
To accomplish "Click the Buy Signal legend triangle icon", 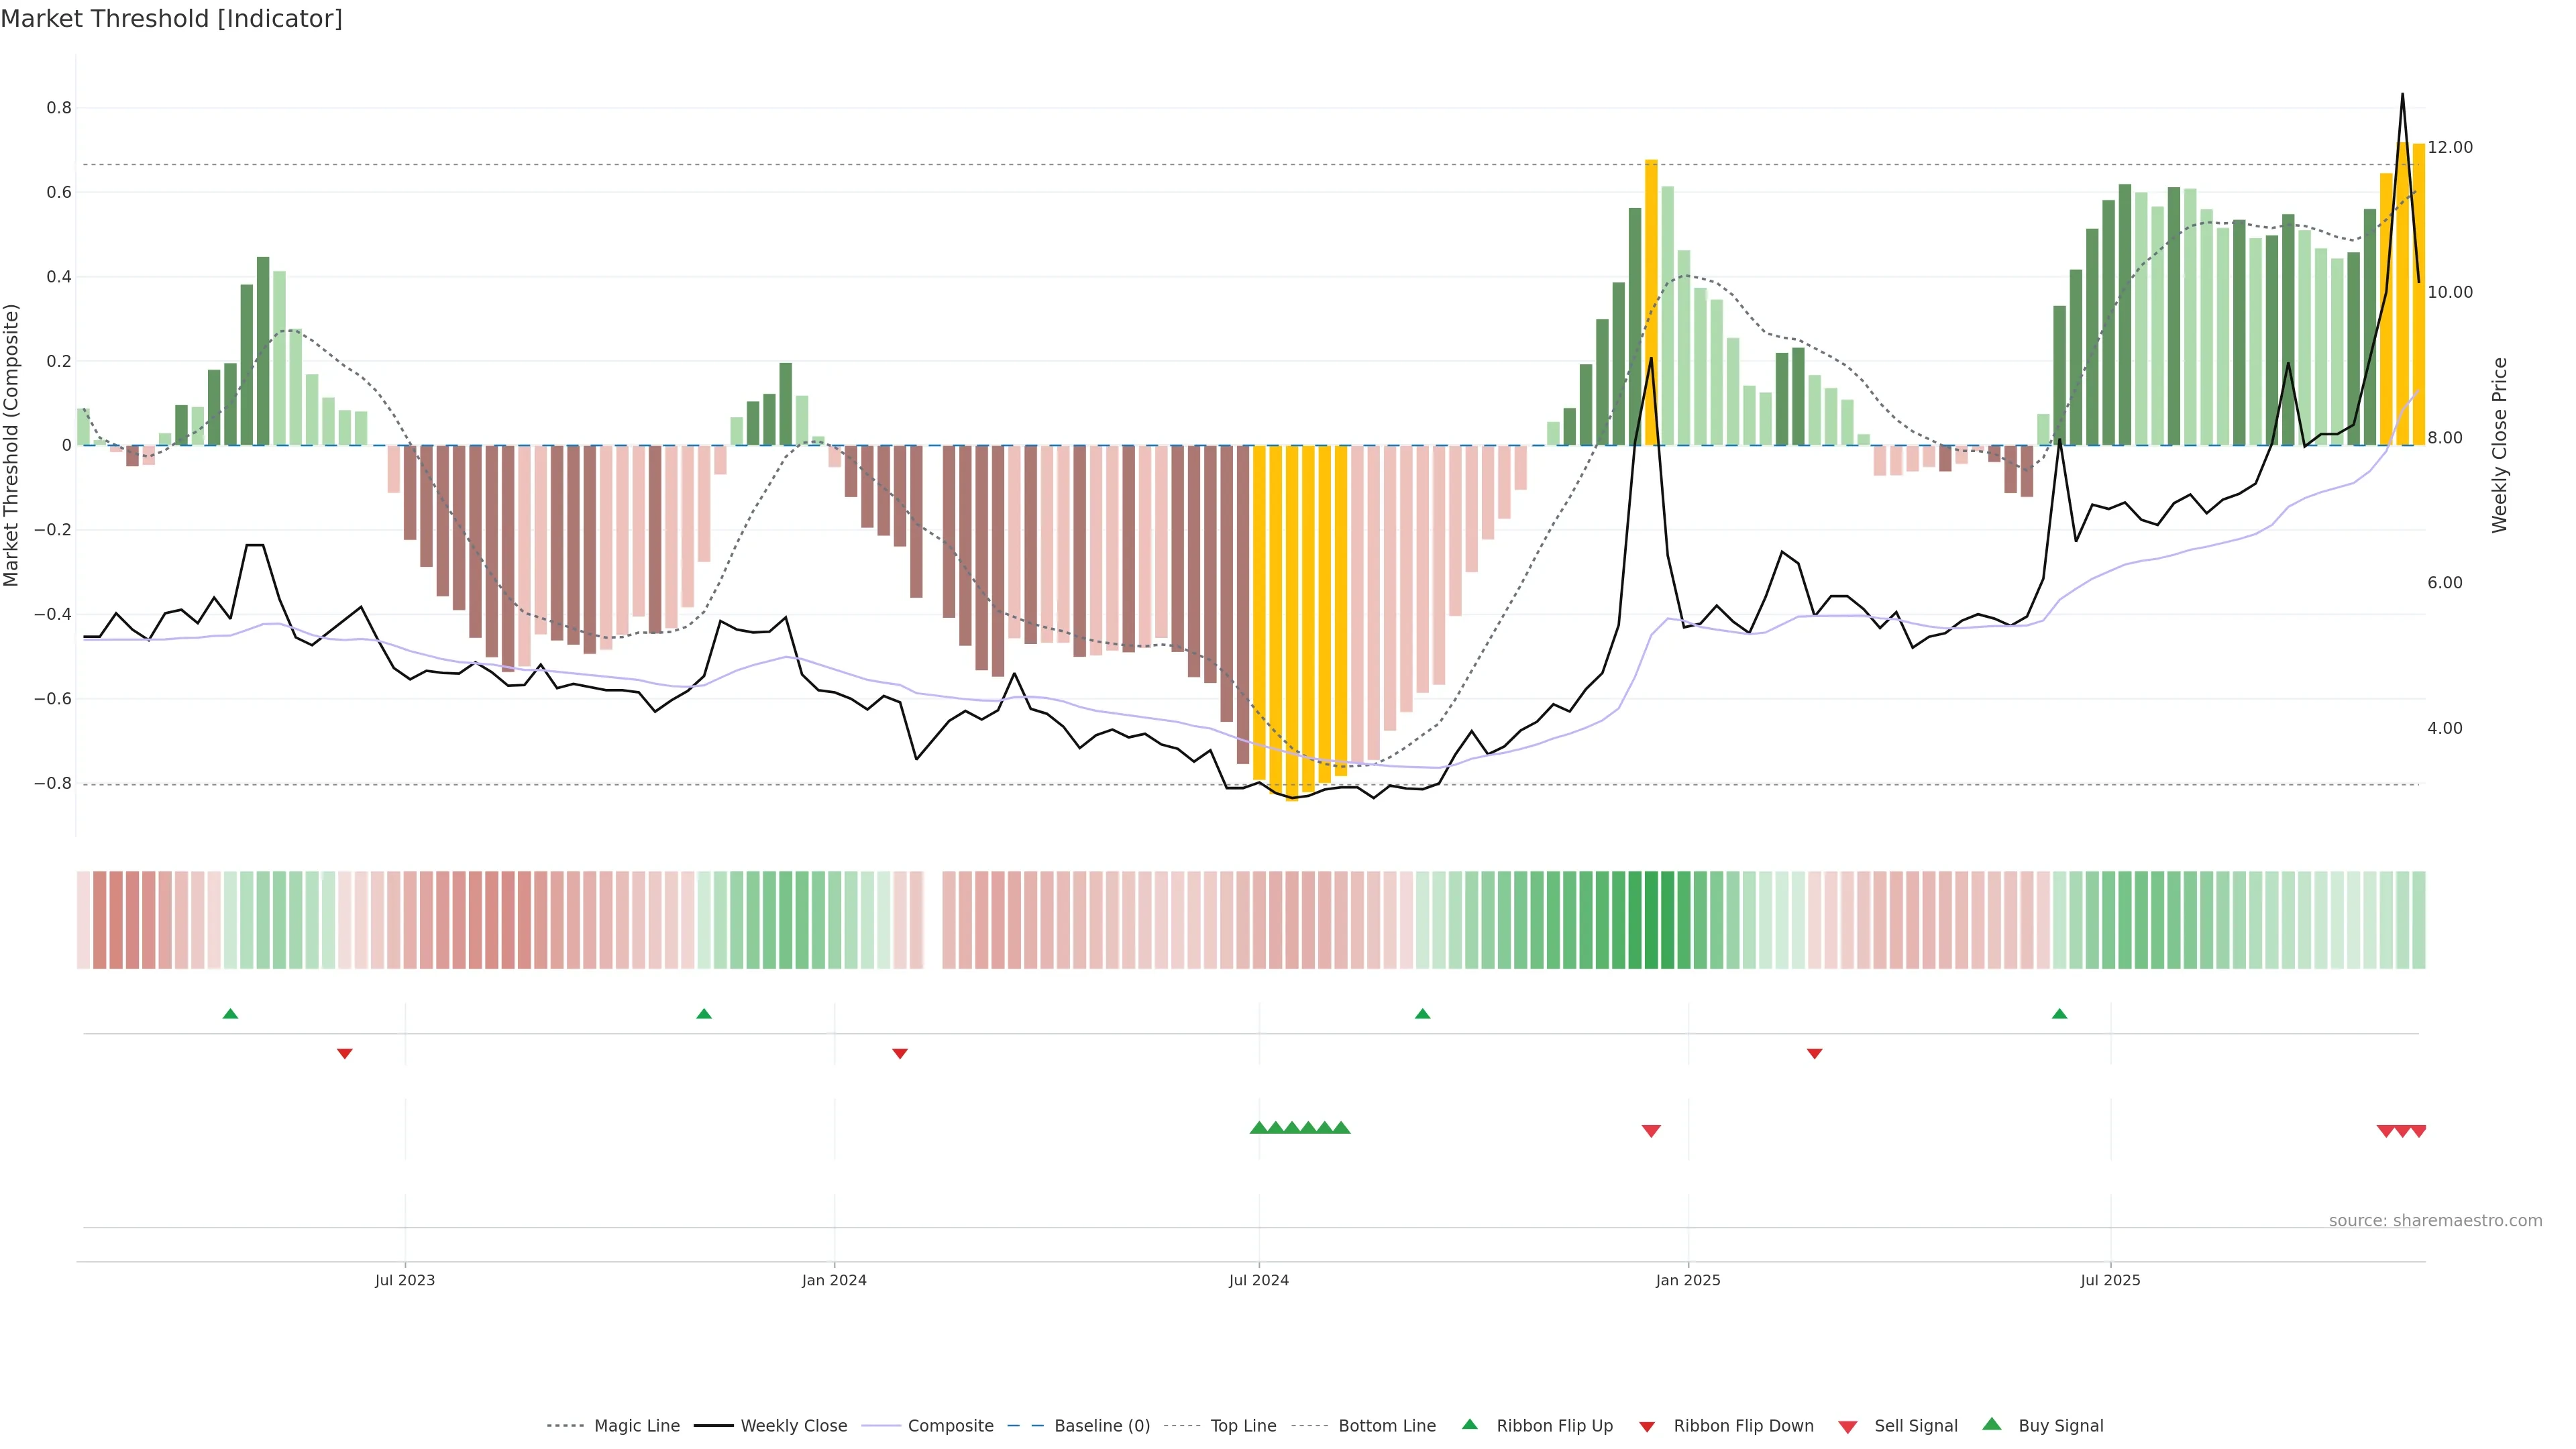I will (1991, 1424).
